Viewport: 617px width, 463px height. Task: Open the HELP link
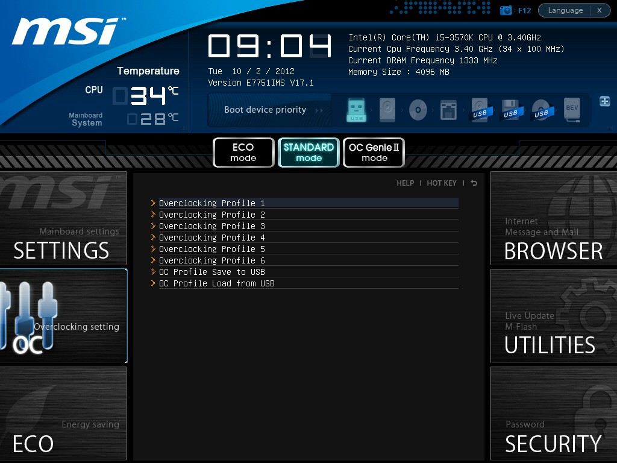click(x=406, y=183)
